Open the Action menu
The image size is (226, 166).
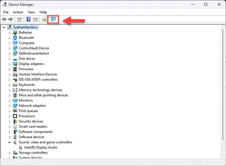pyautogui.click(x=18, y=12)
